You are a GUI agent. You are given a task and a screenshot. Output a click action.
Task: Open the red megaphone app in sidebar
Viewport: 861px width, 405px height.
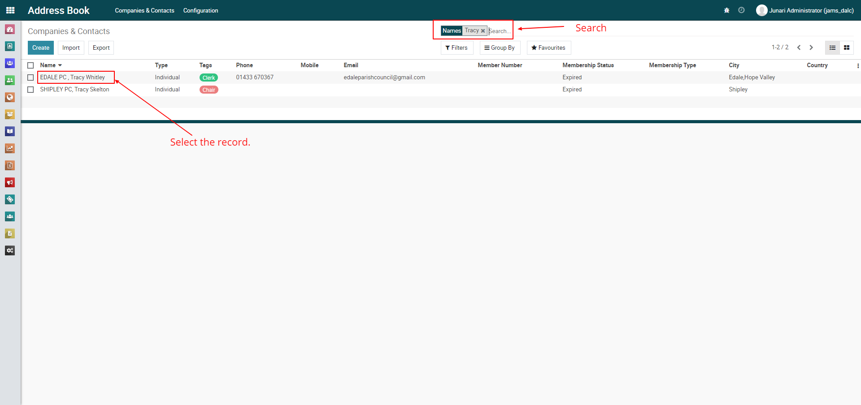[10, 182]
